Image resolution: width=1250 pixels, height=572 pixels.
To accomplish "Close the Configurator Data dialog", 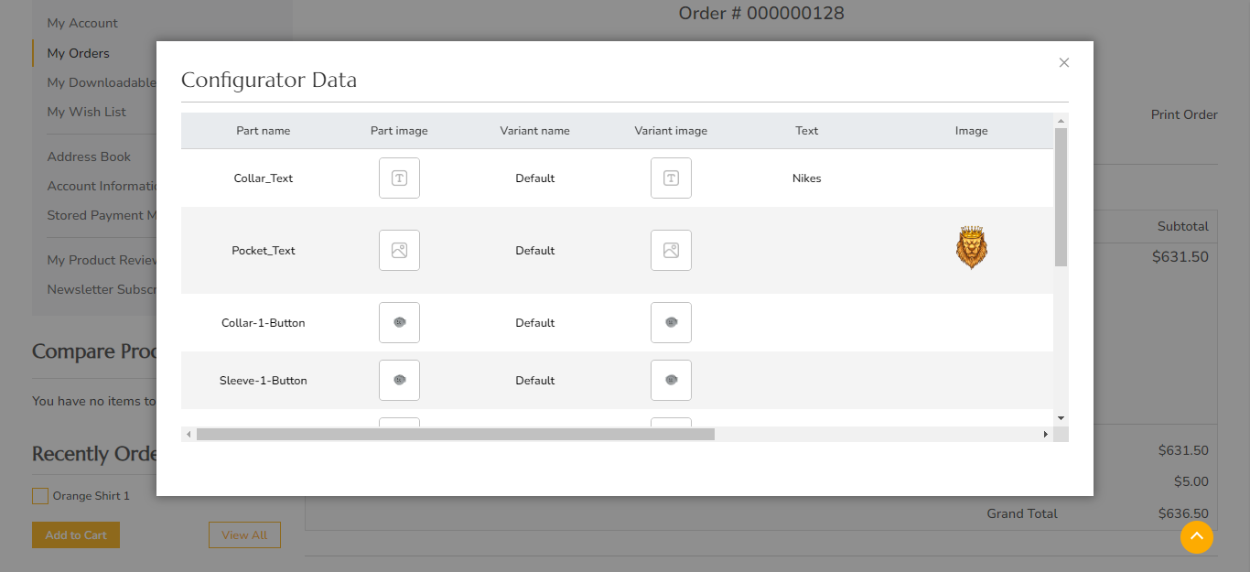I will click(x=1063, y=62).
